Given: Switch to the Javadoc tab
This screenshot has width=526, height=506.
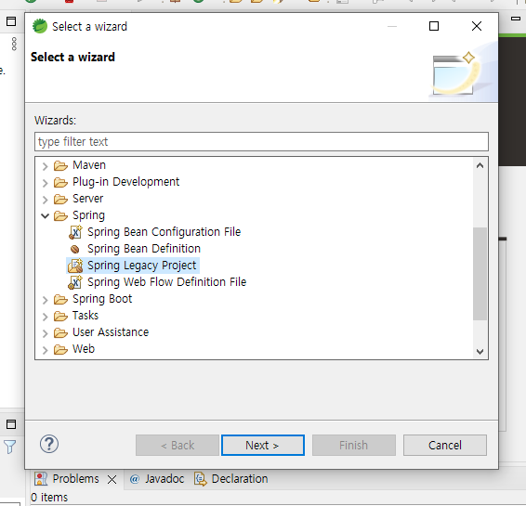Looking at the screenshot, I should (164, 479).
